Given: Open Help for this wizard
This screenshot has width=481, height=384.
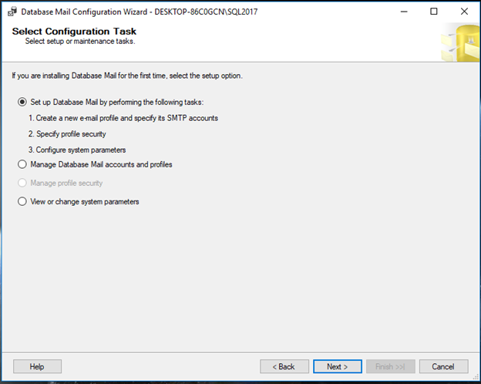Looking at the screenshot, I should pos(37,366).
